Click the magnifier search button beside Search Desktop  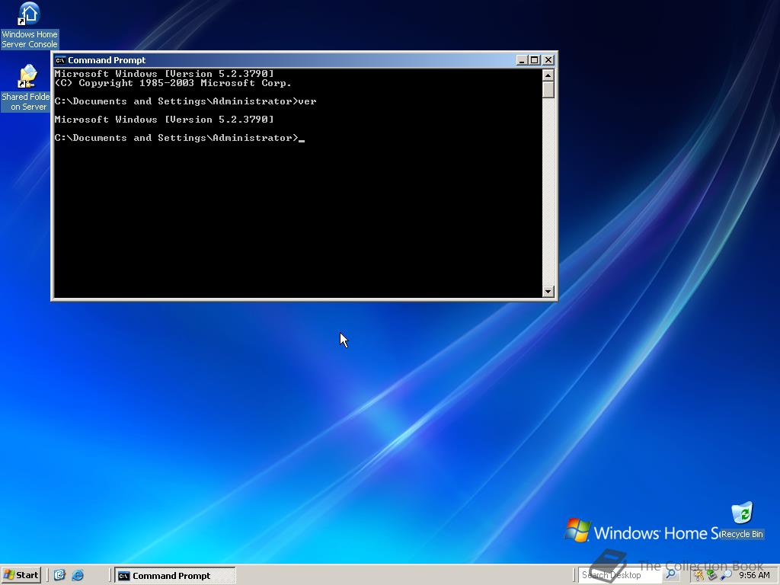[x=670, y=574]
